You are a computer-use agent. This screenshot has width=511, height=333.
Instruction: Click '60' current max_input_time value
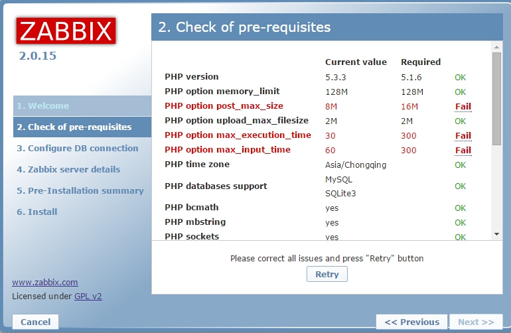point(330,151)
